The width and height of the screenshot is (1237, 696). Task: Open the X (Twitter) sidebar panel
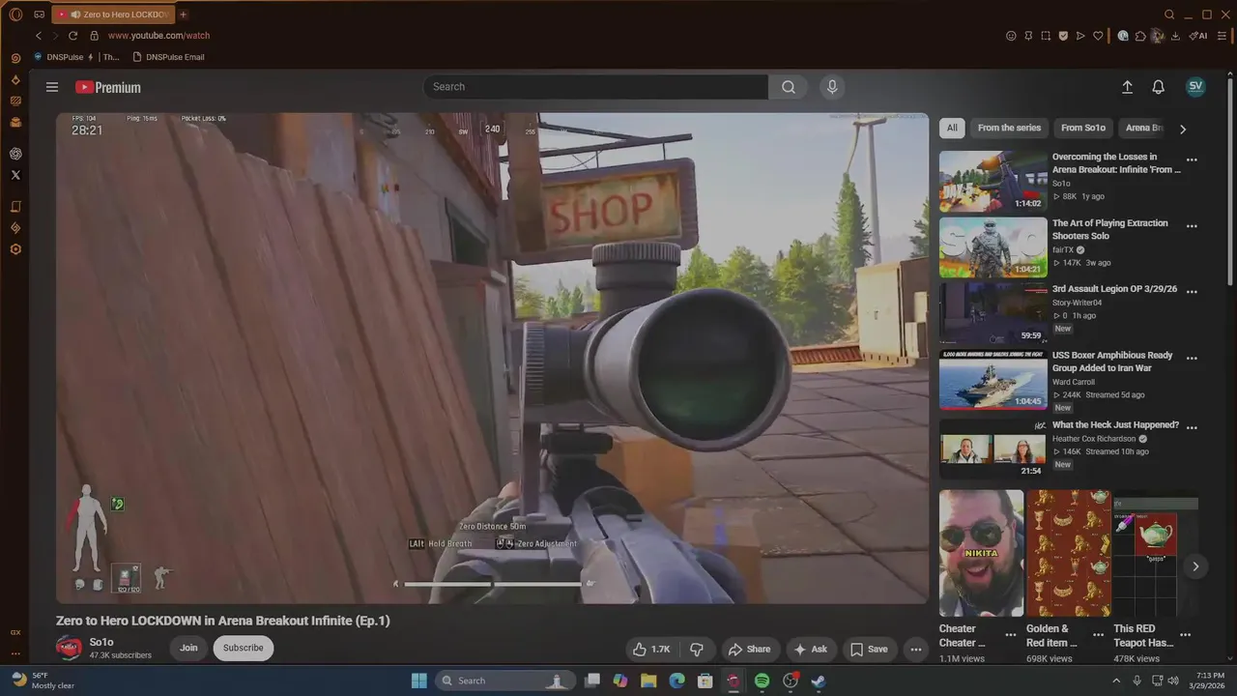pyautogui.click(x=15, y=175)
